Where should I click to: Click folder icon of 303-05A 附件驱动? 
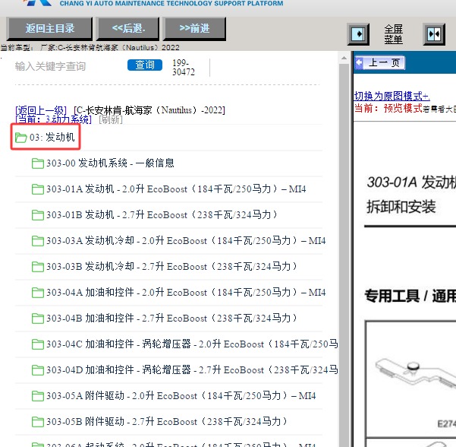click(38, 396)
